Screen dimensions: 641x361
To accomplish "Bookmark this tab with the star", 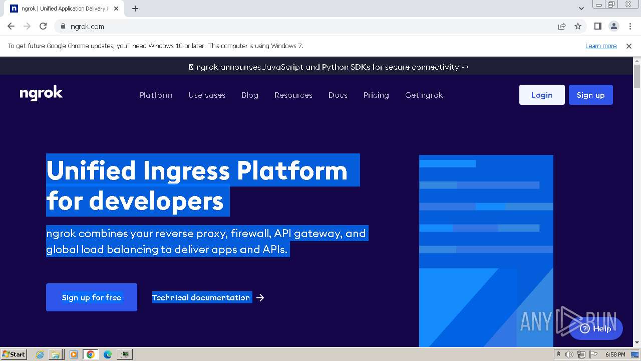I will [578, 26].
